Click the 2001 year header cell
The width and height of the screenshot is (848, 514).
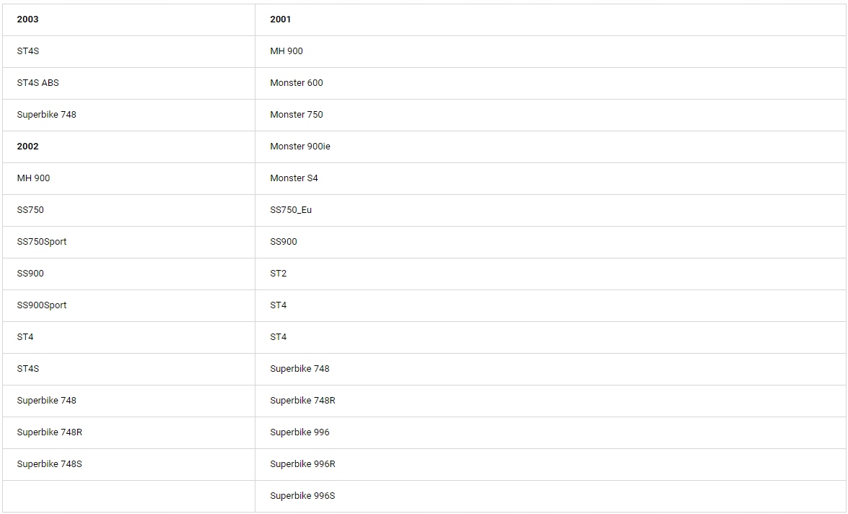pos(281,19)
